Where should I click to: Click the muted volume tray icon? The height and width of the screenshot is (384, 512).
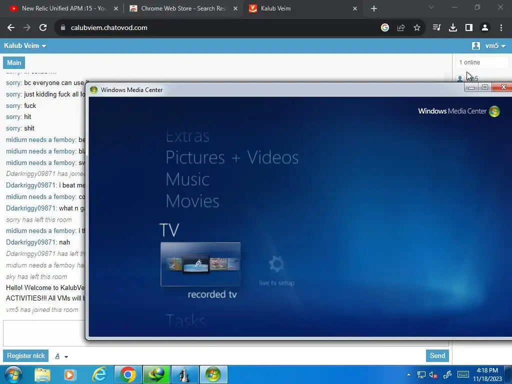coord(433,375)
